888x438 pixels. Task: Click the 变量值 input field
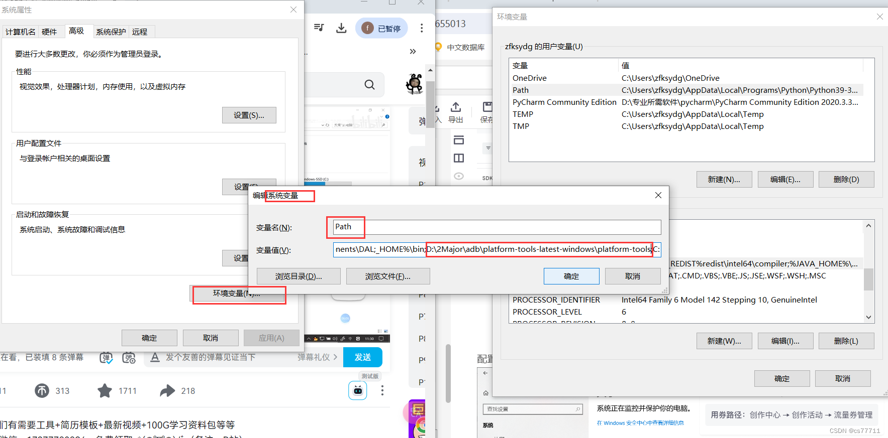[x=497, y=249]
